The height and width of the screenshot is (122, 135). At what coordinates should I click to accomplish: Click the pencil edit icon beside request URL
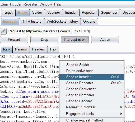[x=3, y=31]
